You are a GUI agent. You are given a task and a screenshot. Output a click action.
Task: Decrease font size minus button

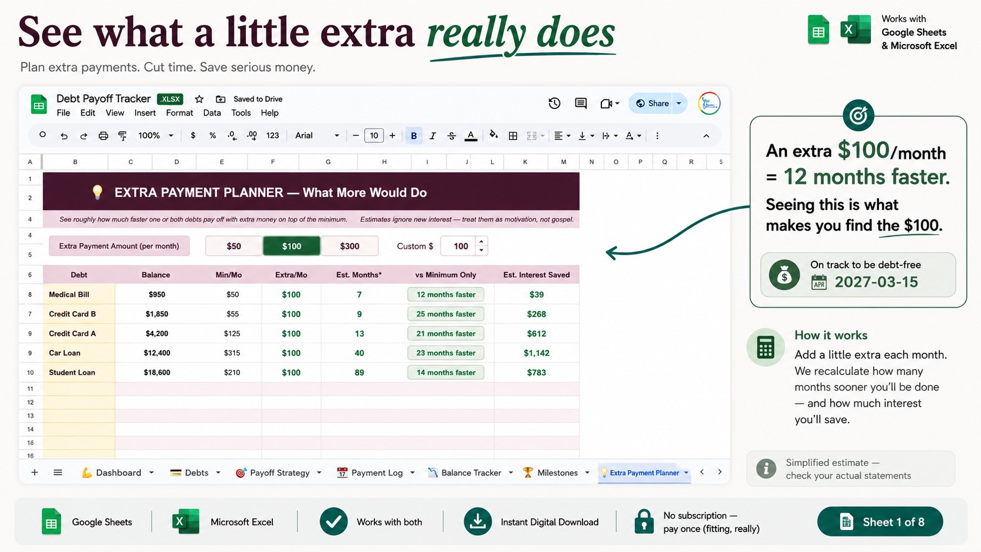356,136
